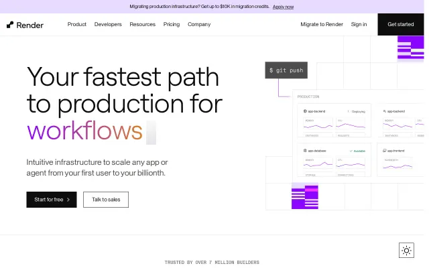The image size is (429, 268).
Task: Expand the Developers navigation menu
Action: click(108, 24)
